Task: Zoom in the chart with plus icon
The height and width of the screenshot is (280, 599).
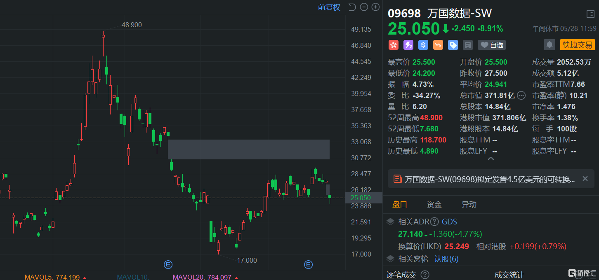Action: 375,7
